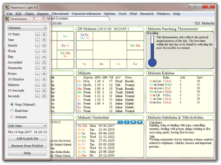Click the Panchang thermometer gauge

click(x=152, y=51)
